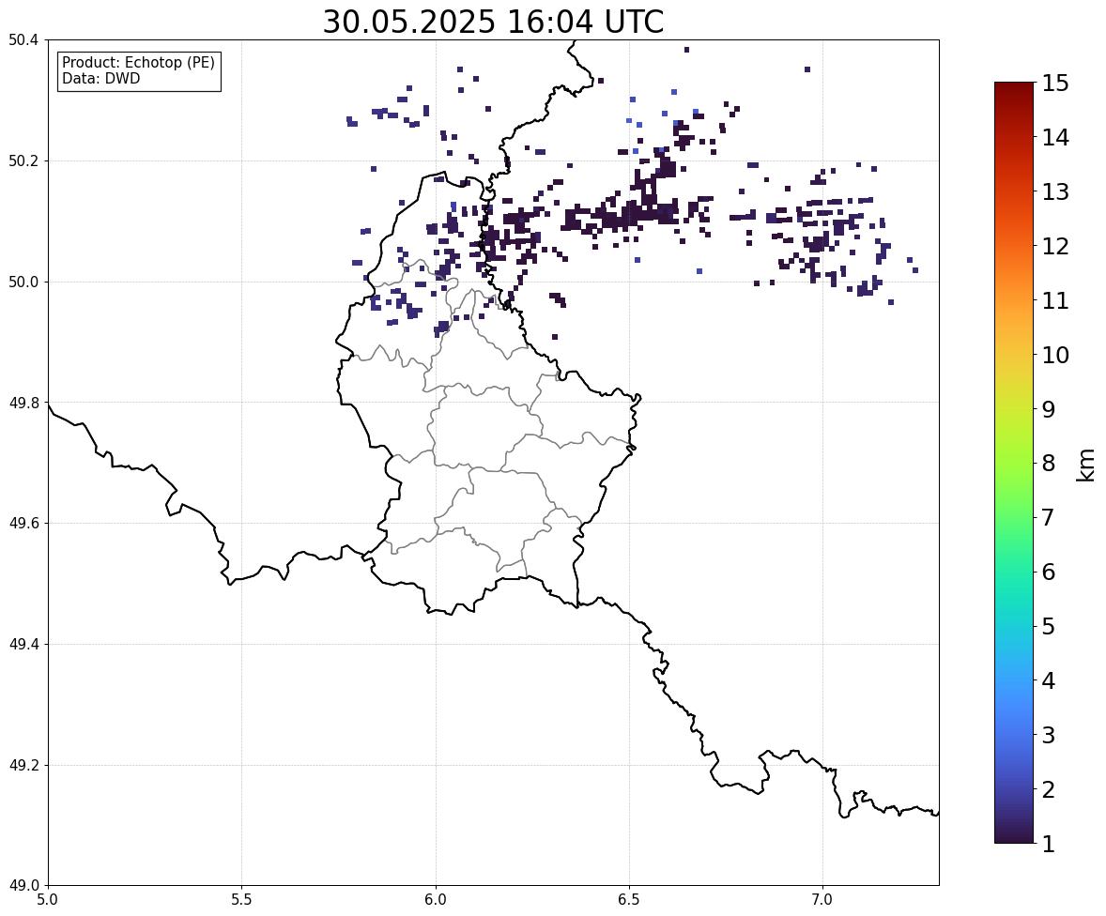Screen dimensions: 1106x916
Task: Click latitude axis label '49.2'
Action: click(x=23, y=765)
